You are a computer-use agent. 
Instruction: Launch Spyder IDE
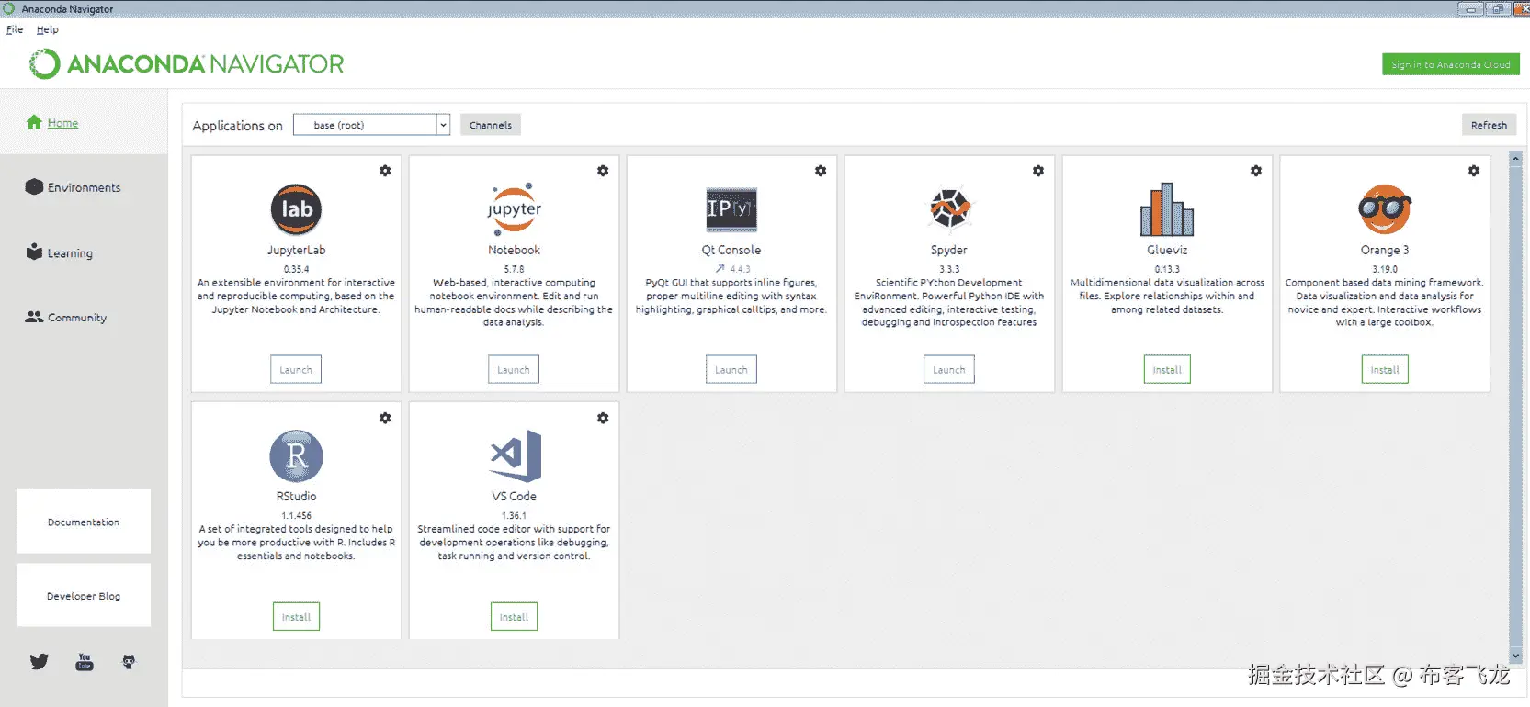coord(949,369)
